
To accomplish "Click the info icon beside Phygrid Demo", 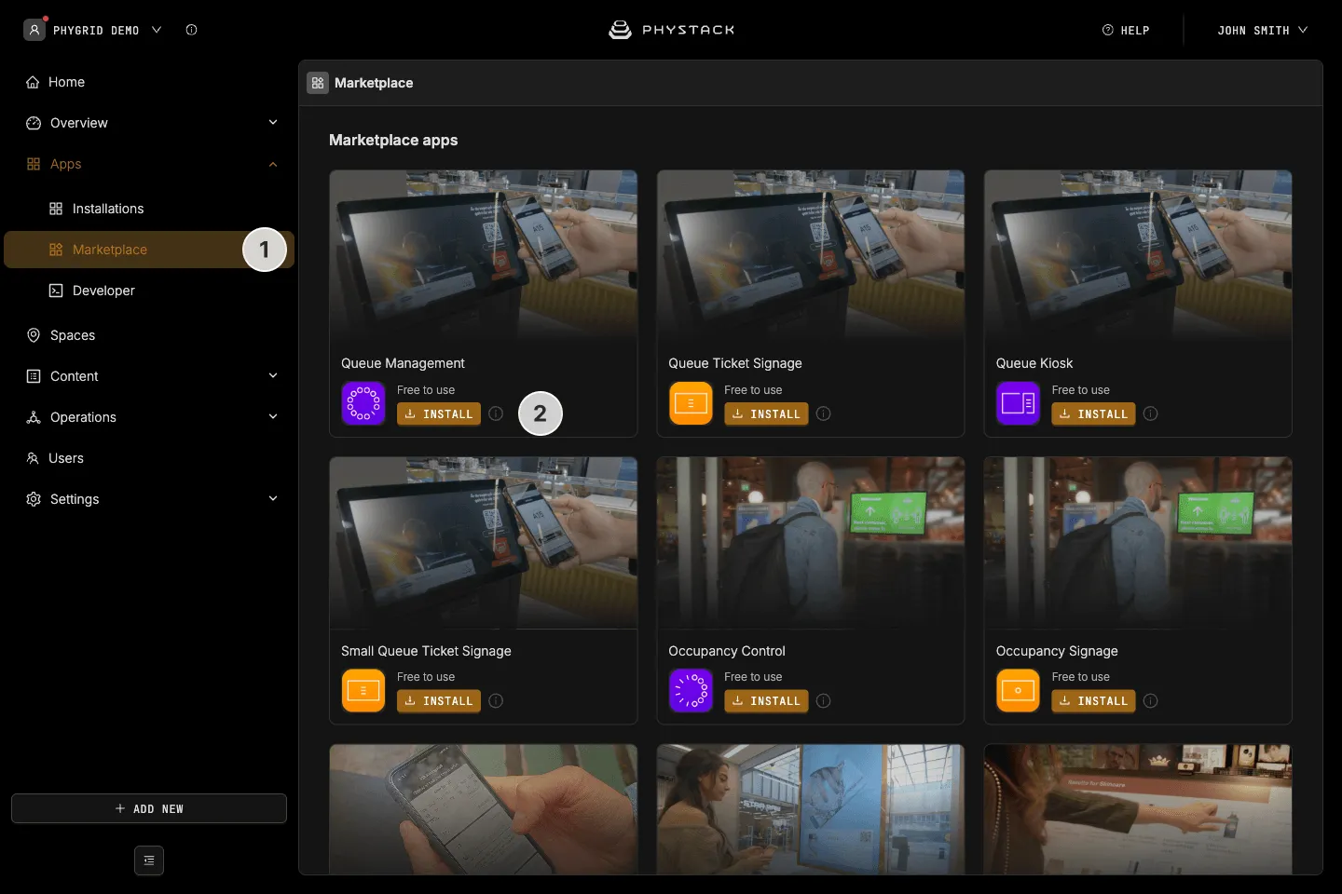I will 191,30.
